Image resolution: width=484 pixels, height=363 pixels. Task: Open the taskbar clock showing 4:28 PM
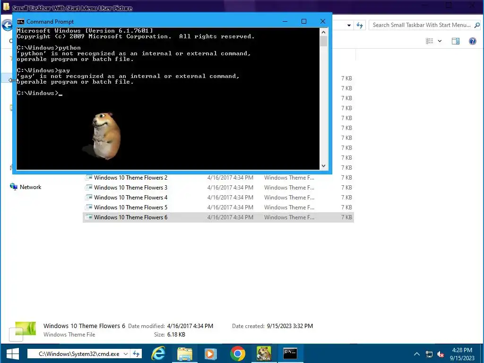pyautogui.click(x=462, y=354)
